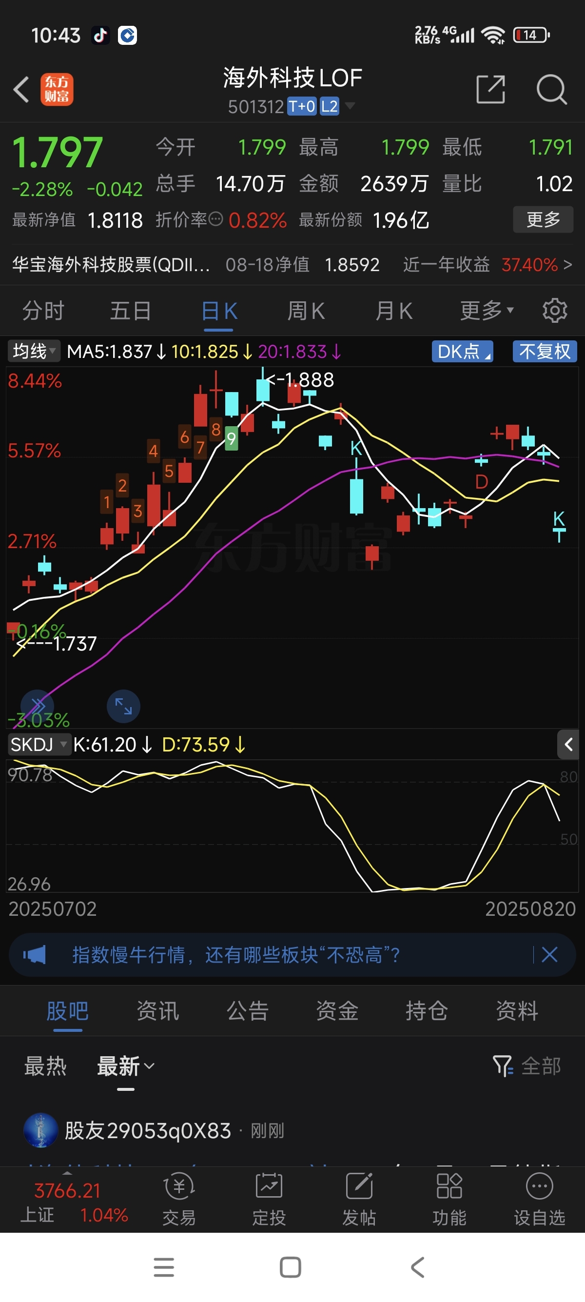Screen dimensions: 585x1302
Task: Toggle the DK点 indicator button
Action: [462, 351]
